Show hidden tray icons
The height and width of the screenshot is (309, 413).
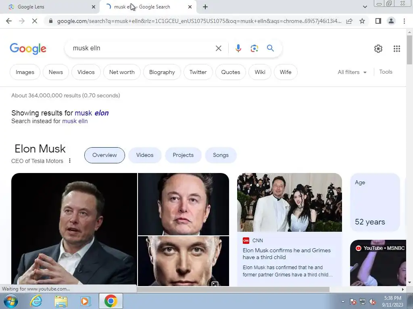tap(343, 301)
